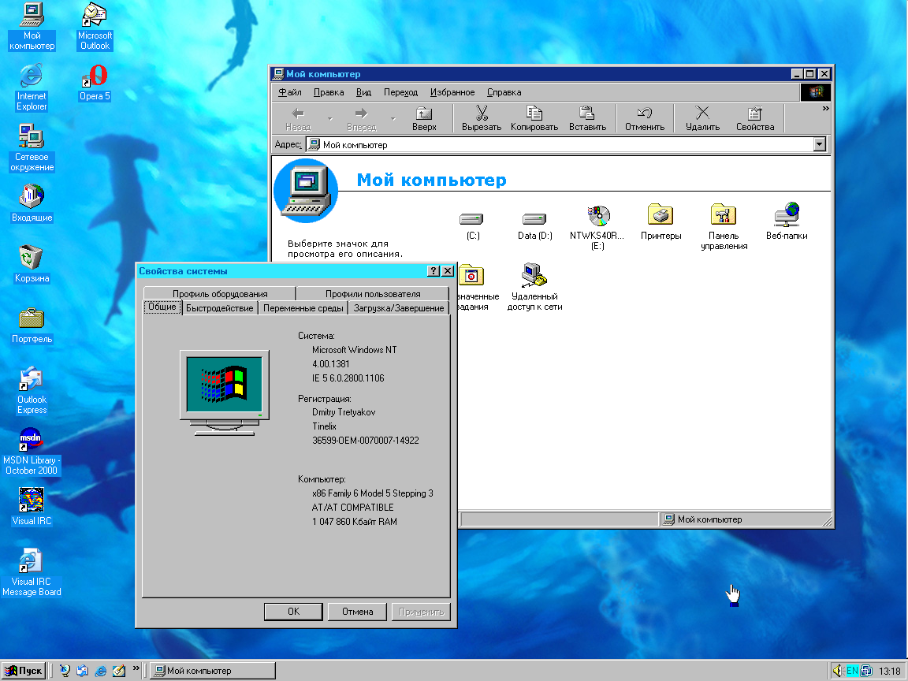Open Удаленный доступ к сети icon
Screen dimensions: 908x681
pos(534,276)
